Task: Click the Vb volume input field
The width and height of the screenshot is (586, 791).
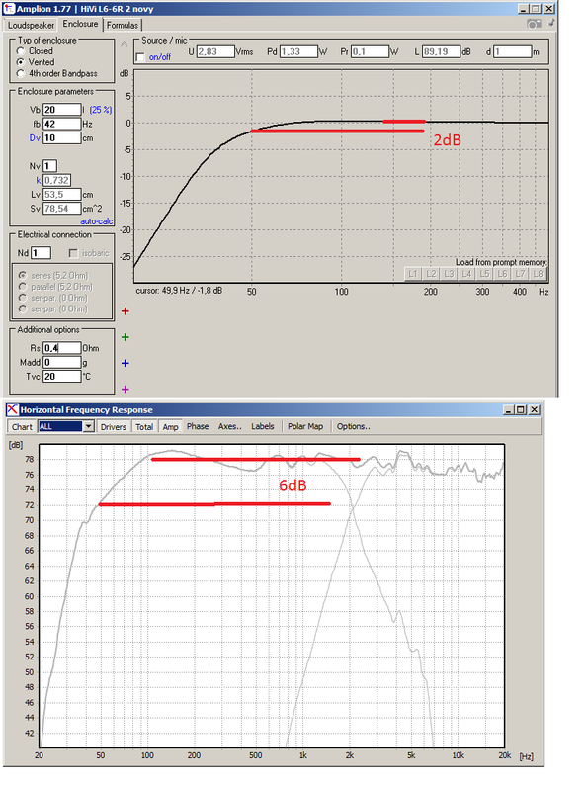Action: (x=62, y=110)
